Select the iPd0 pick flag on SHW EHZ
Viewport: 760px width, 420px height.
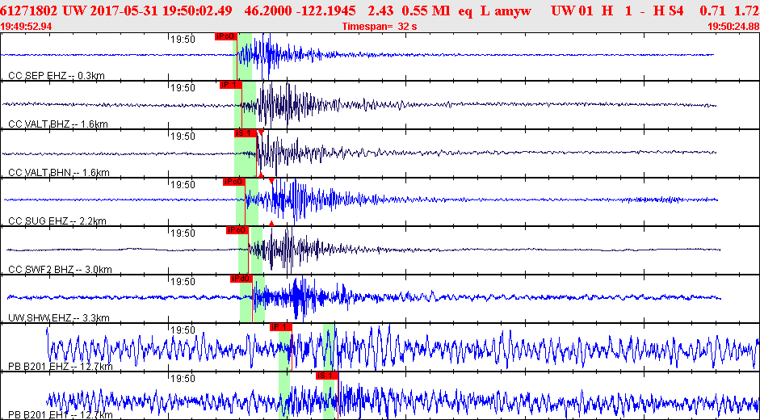(x=241, y=279)
